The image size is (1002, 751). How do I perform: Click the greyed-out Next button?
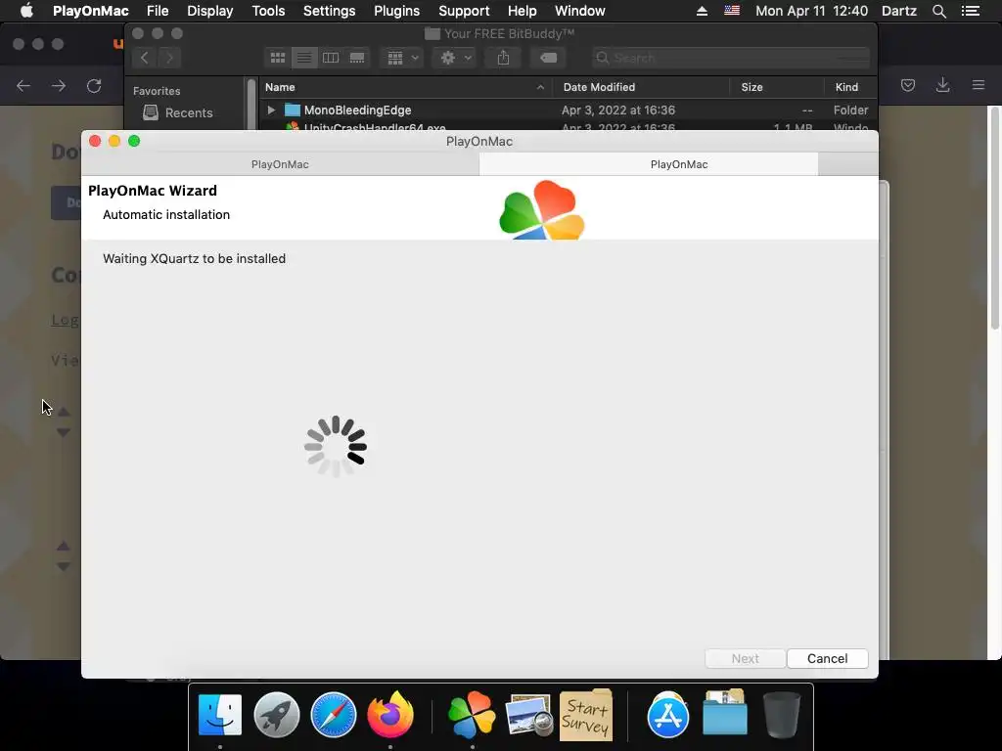(x=745, y=658)
